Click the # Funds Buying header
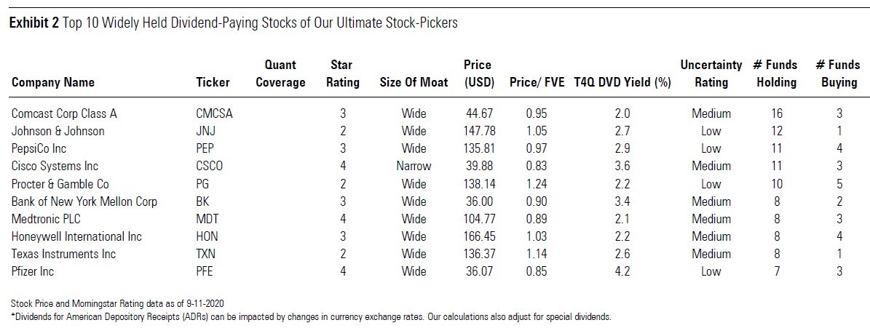The image size is (870, 336). coord(839,74)
